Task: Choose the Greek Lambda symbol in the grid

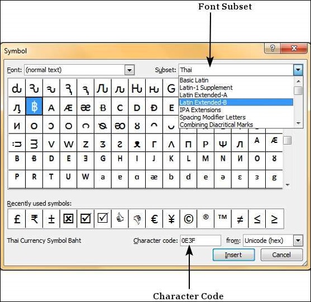Action: 171,142
